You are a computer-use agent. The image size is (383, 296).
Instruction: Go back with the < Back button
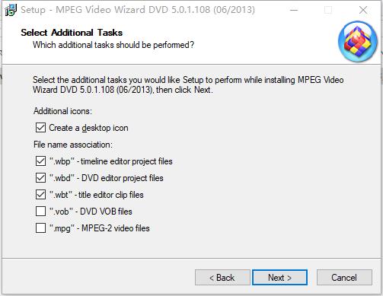coord(222,278)
